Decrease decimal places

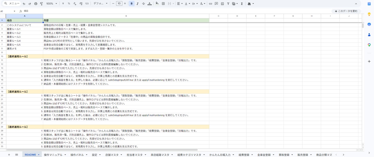75,4
